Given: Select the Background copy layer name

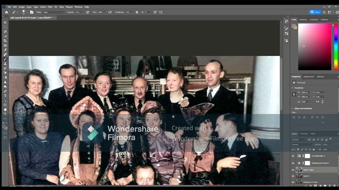Looking at the screenshot, I should [310, 182].
